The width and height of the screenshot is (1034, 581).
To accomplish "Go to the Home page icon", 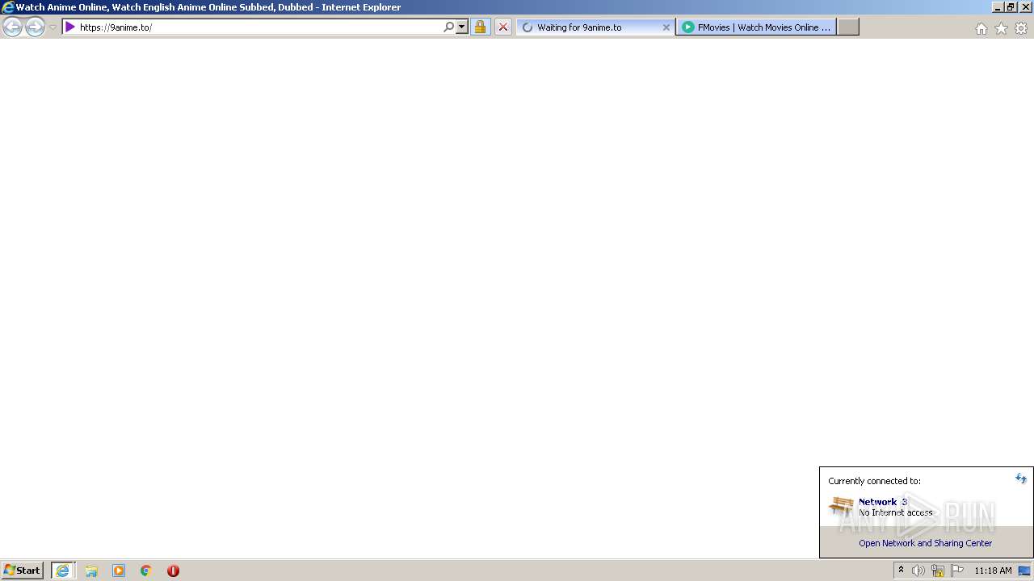I will click(x=981, y=28).
